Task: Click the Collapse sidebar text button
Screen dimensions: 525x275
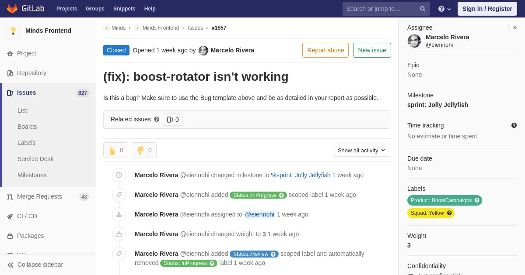Action: pos(40,265)
